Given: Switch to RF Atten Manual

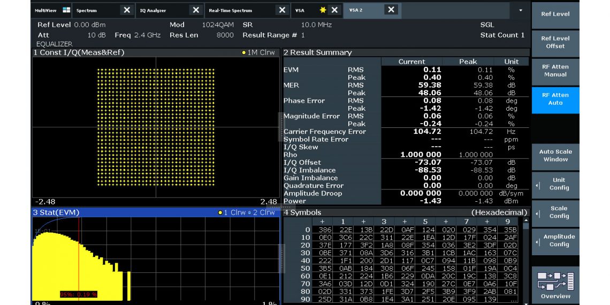Looking at the screenshot, I should click(555, 71).
